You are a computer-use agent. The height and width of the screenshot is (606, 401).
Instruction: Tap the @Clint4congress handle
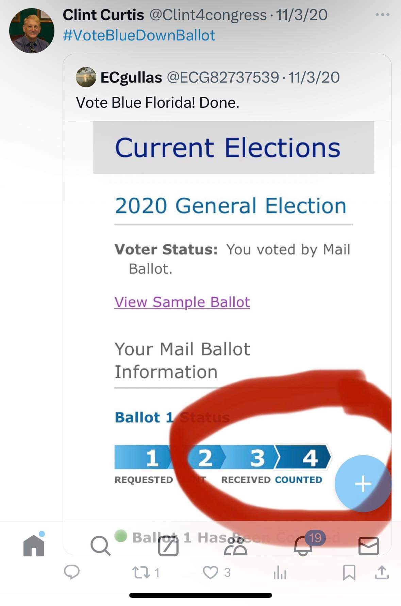pyautogui.click(x=208, y=15)
